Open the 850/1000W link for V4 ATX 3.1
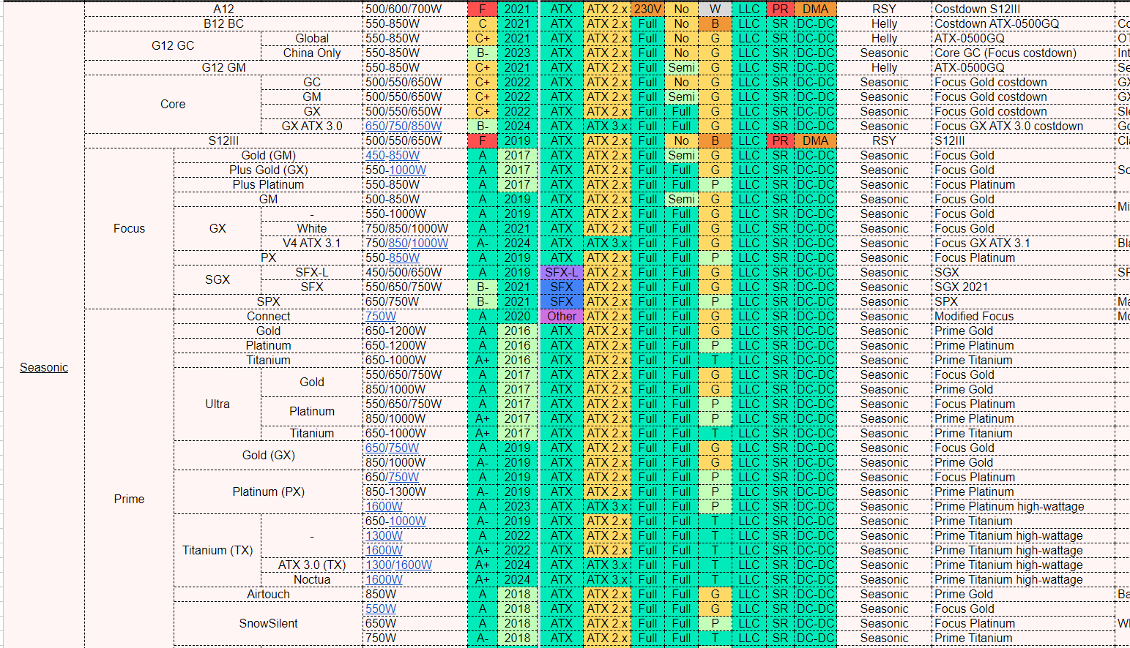Image resolution: width=1130 pixels, height=648 pixels. [418, 243]
